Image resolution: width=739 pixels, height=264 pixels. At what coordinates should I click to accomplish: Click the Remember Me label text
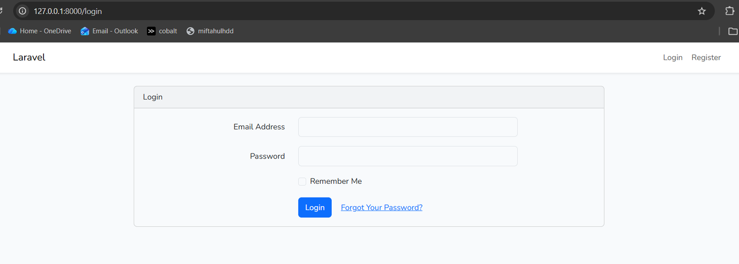coord(336,181)
